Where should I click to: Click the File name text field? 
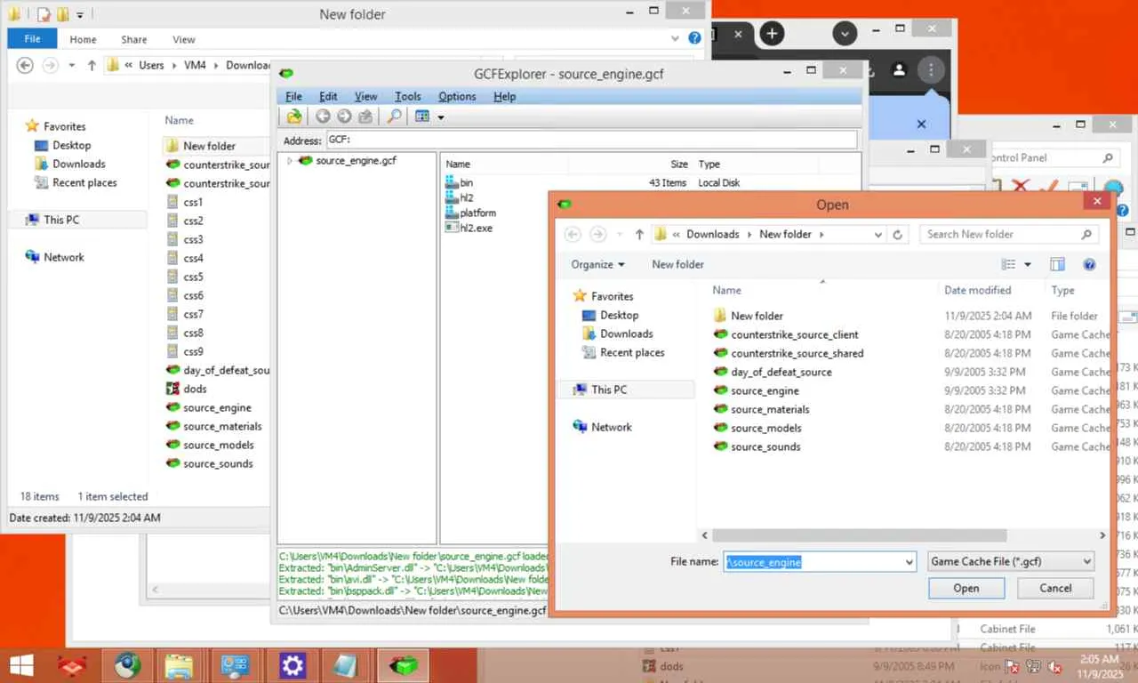(x=813, y=562)
